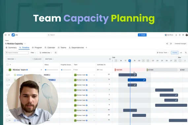The image size is (188, 125).
Task: Click the Plans breadcrumb link
Action: pos(7,40)
